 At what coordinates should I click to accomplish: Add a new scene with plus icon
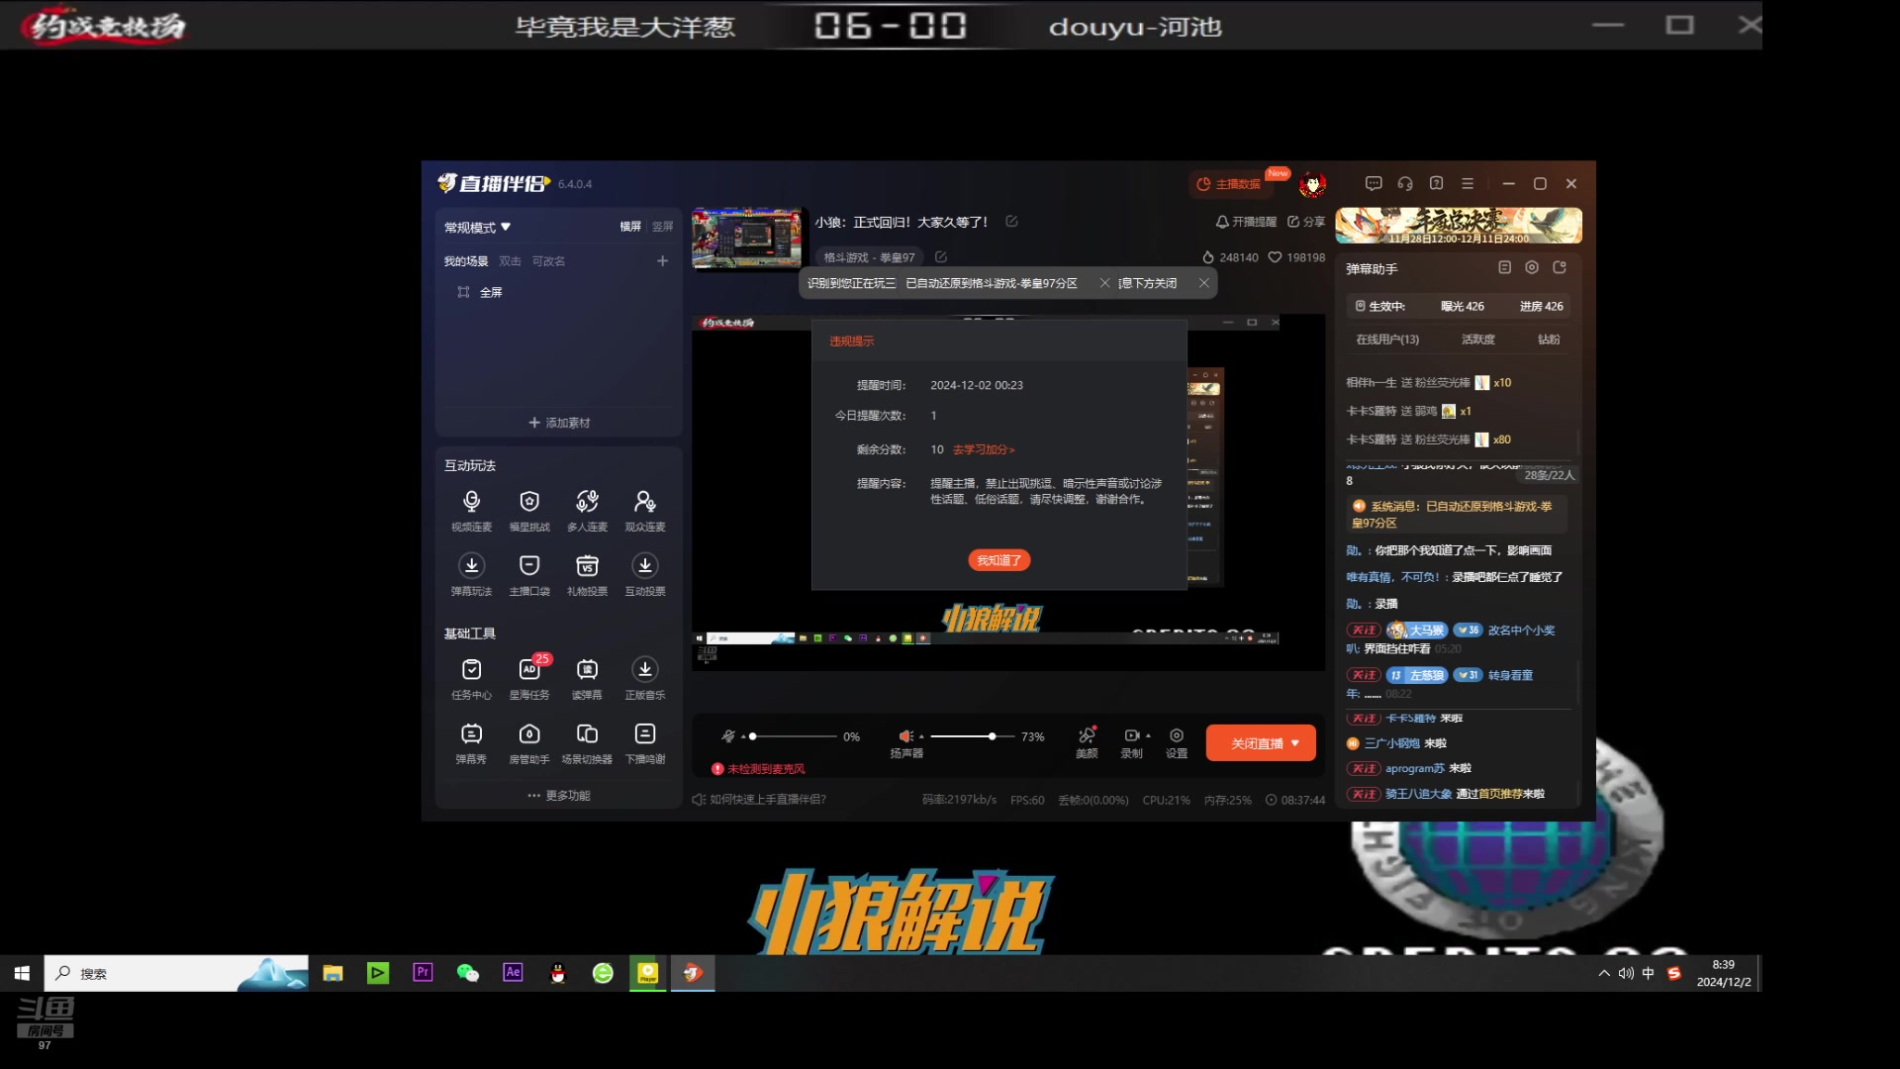[662, 261]
